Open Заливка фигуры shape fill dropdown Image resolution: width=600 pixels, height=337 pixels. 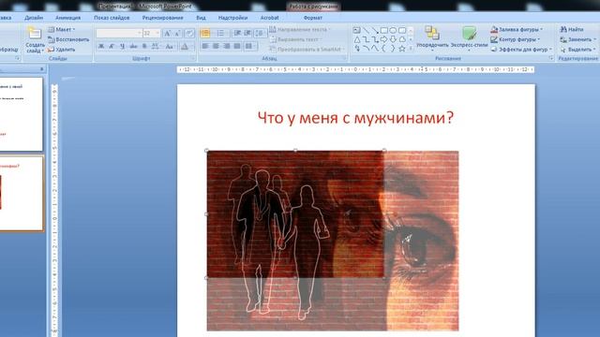coord(517,29)
